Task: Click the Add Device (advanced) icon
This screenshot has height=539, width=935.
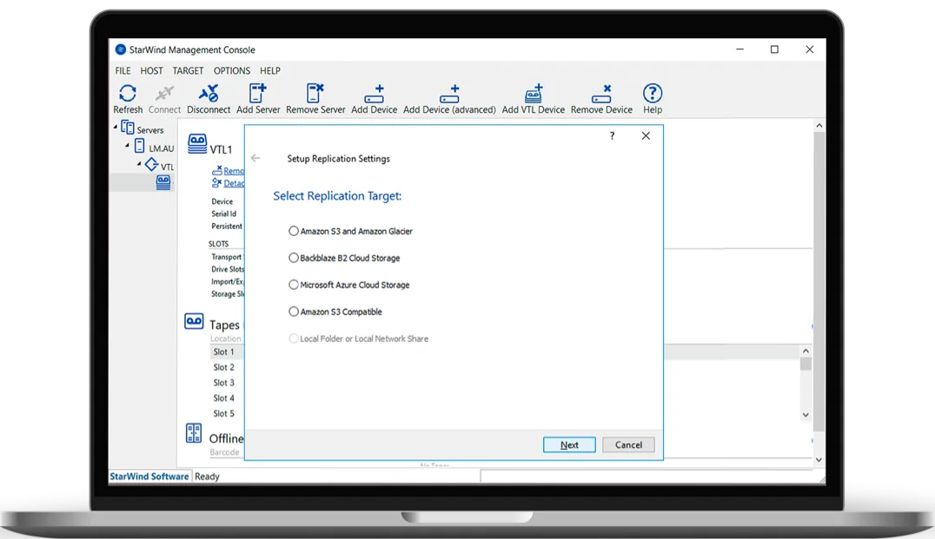Action: point(449,94)
